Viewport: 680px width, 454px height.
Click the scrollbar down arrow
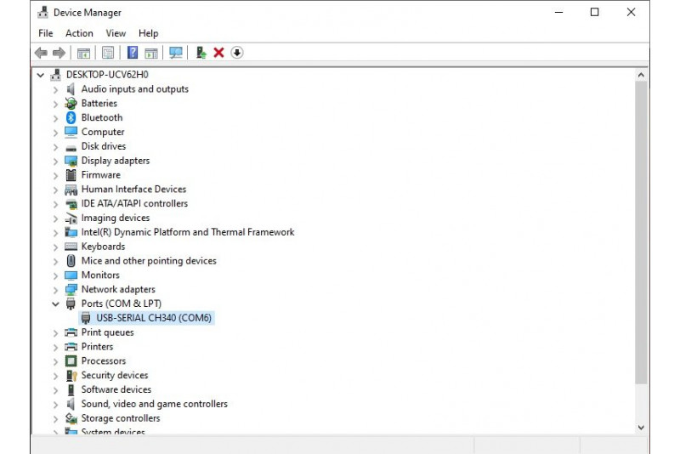(x=641, y=428)
